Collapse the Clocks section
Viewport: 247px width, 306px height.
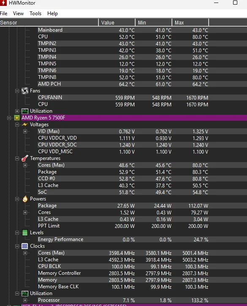tap(17, 246)
